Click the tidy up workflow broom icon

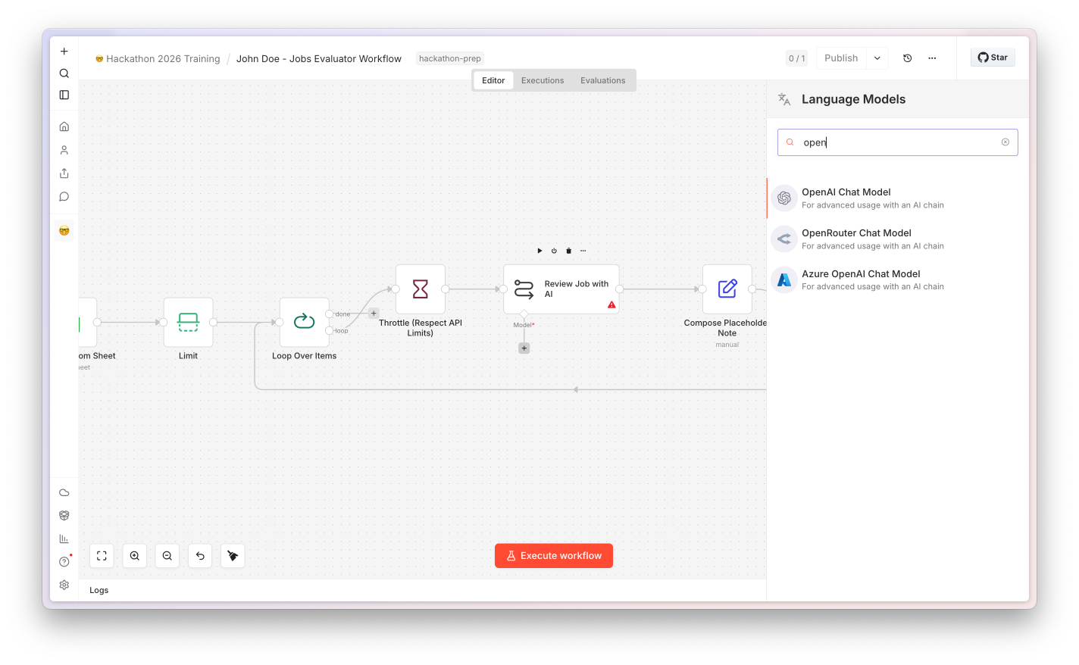point(233,556)
